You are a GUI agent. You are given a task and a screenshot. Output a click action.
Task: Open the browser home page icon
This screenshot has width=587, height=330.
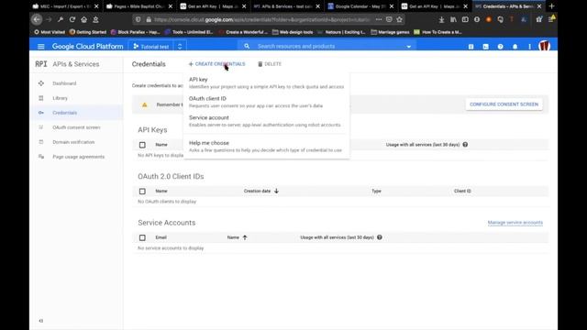pyautogui.click(x=83, y=19)
